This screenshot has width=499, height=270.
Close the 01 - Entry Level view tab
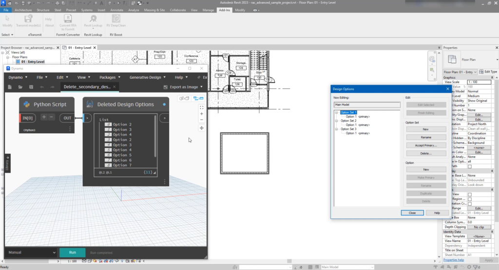95,48
